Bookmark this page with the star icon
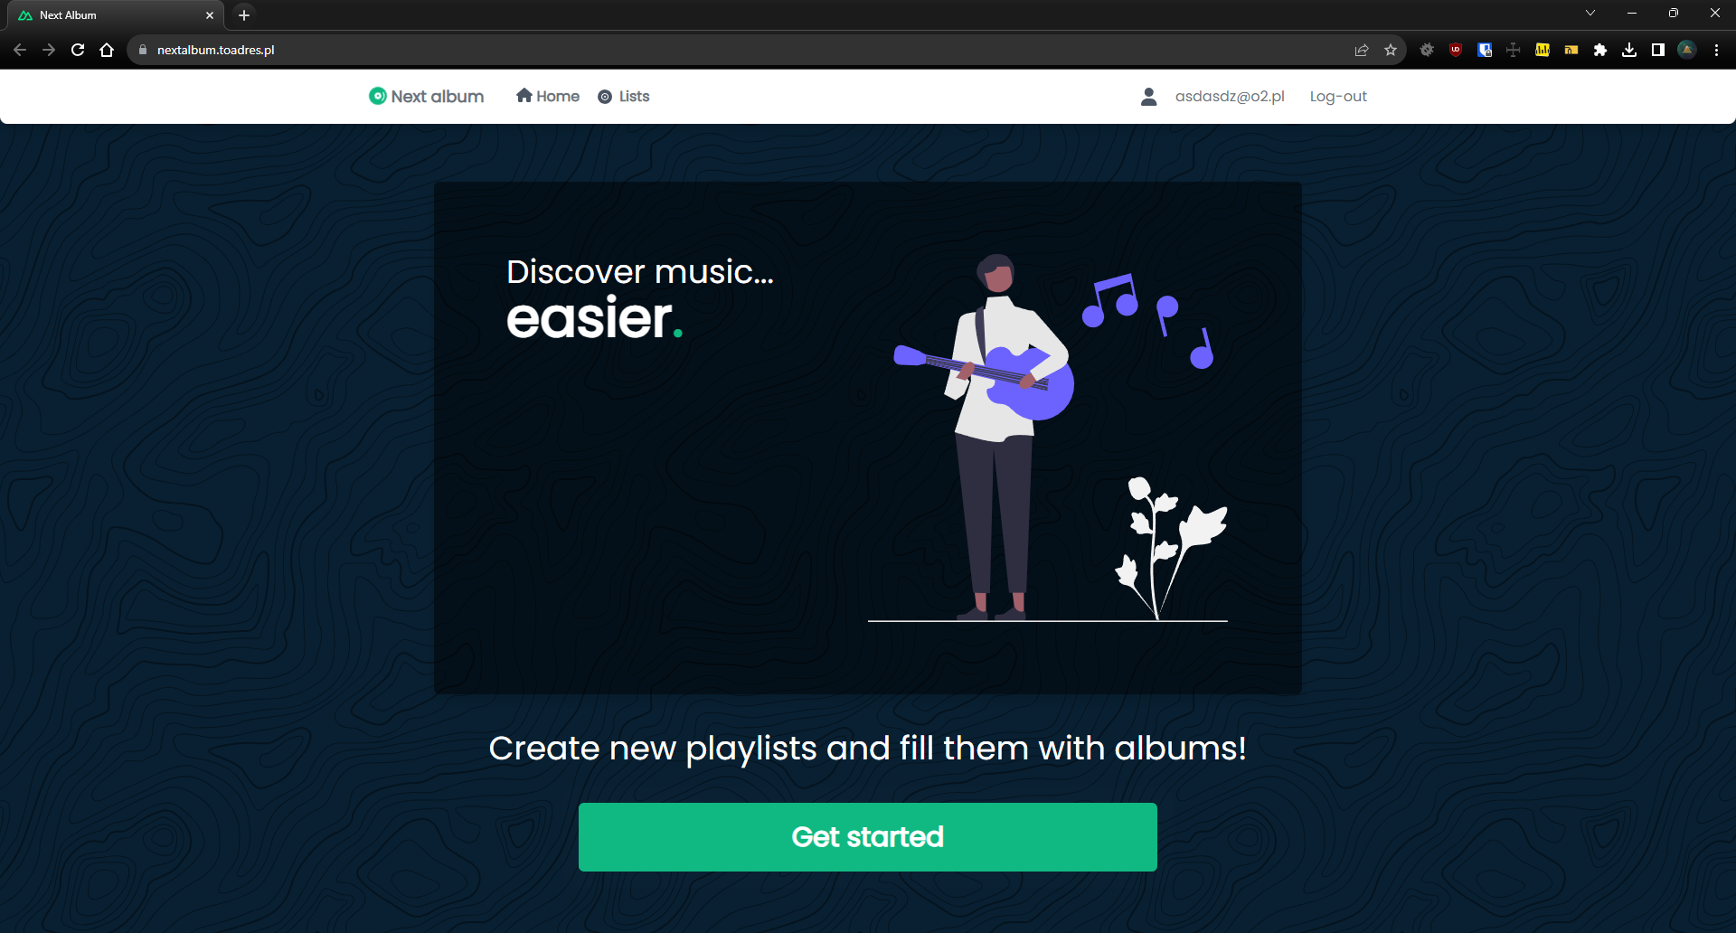This screenshot has width=1736, height=933. [x=1391, y=50]
